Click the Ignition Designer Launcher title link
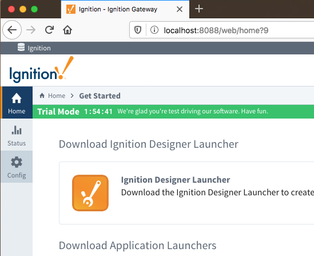The image size is (314, 256). 176,180
